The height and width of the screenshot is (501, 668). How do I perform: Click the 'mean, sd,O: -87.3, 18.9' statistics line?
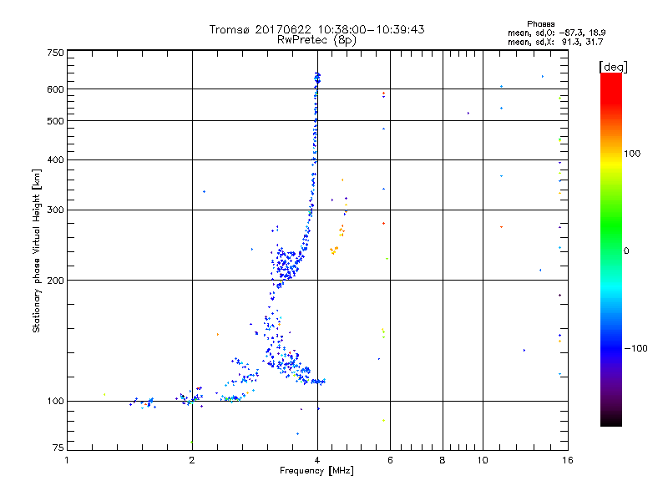(x=556, y=33)
